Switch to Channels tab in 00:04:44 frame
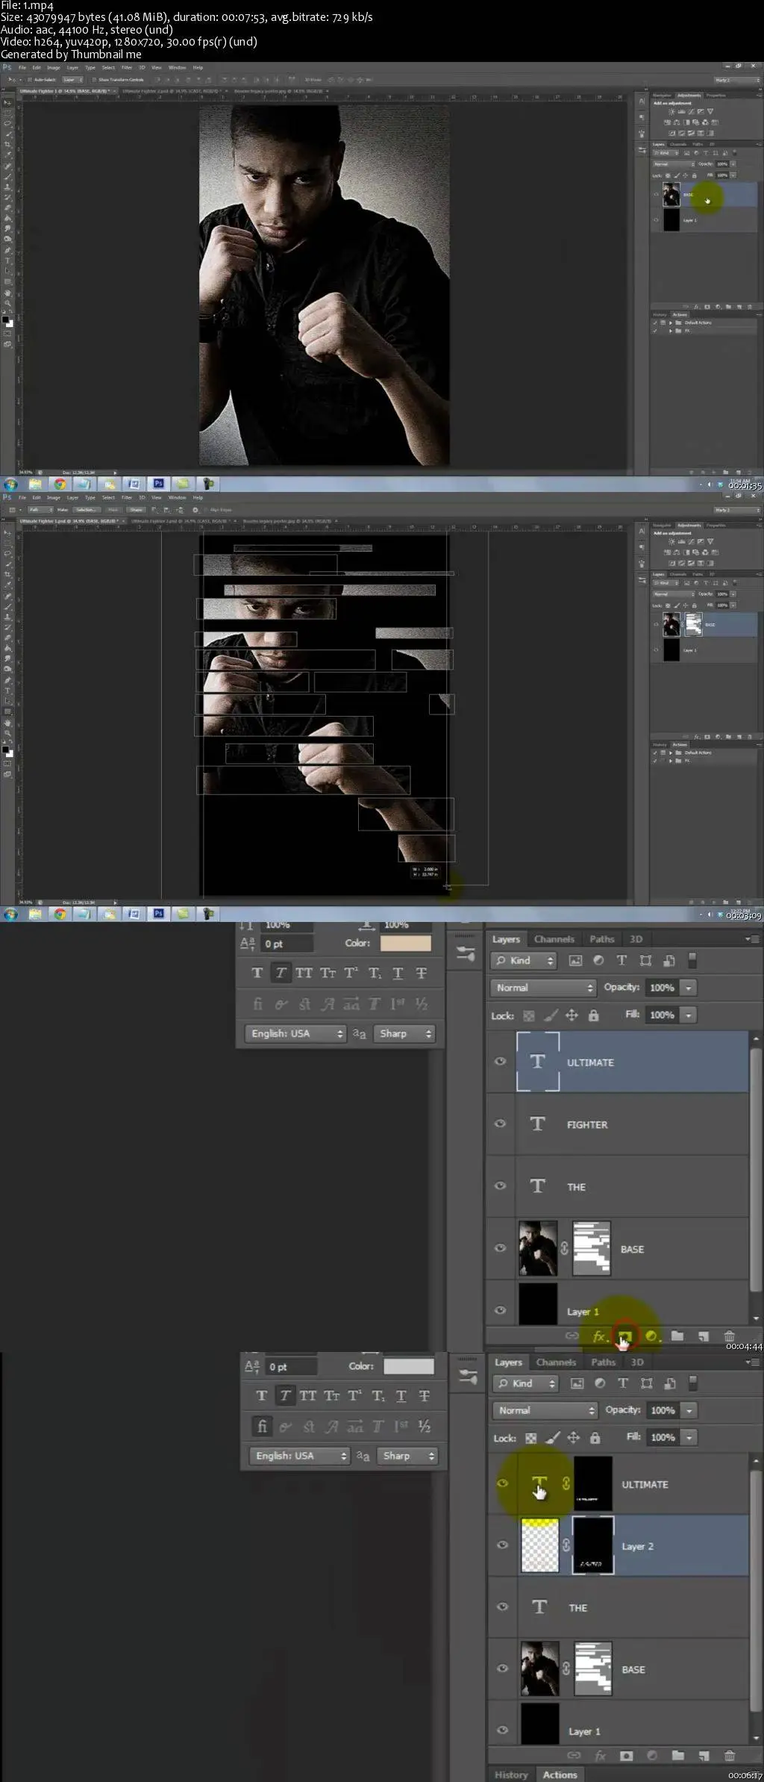 click(x=554, y=939)
